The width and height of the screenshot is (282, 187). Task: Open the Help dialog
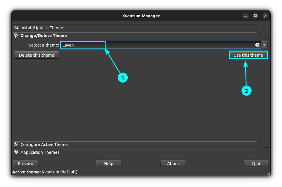point(108,163)
